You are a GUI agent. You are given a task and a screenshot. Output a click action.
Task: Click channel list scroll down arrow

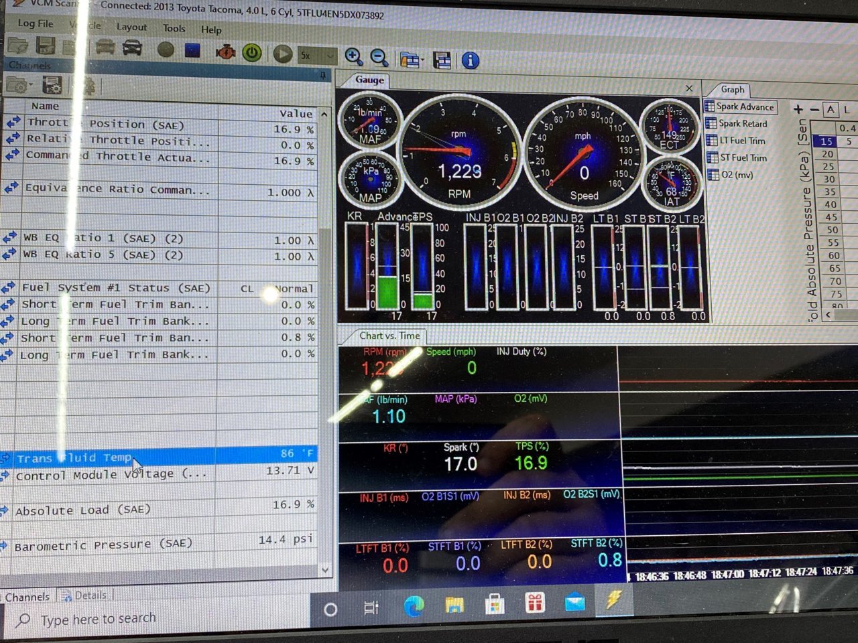tap(325, 571)
